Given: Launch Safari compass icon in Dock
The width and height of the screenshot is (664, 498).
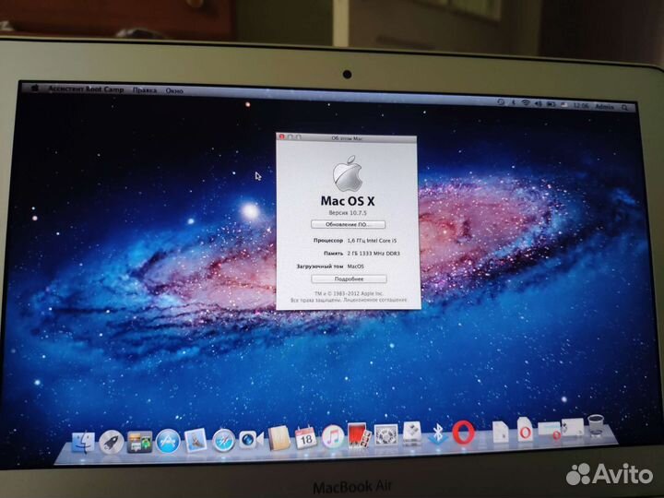Looking at the screenshot, I should (x=223, y=441).
